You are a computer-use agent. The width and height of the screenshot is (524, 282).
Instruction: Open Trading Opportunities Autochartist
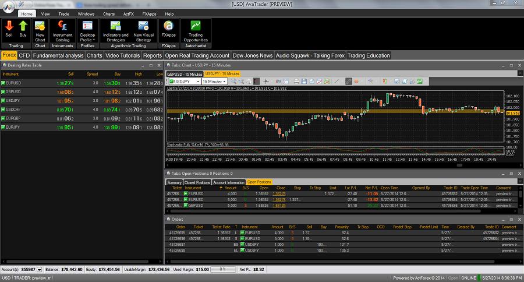(x=196, y=31)
